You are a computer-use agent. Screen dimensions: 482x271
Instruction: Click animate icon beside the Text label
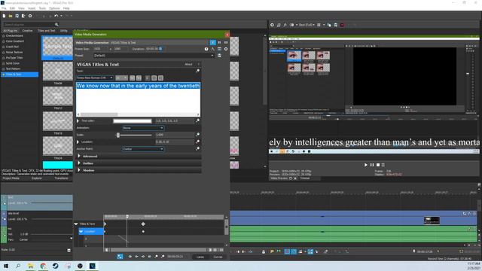(x=197, y=71)
